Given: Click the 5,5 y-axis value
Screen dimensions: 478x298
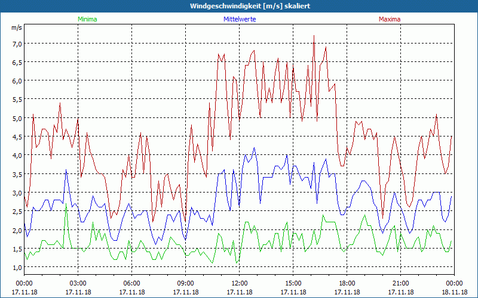Looking at the screenshot, I should tap(17, 100).
